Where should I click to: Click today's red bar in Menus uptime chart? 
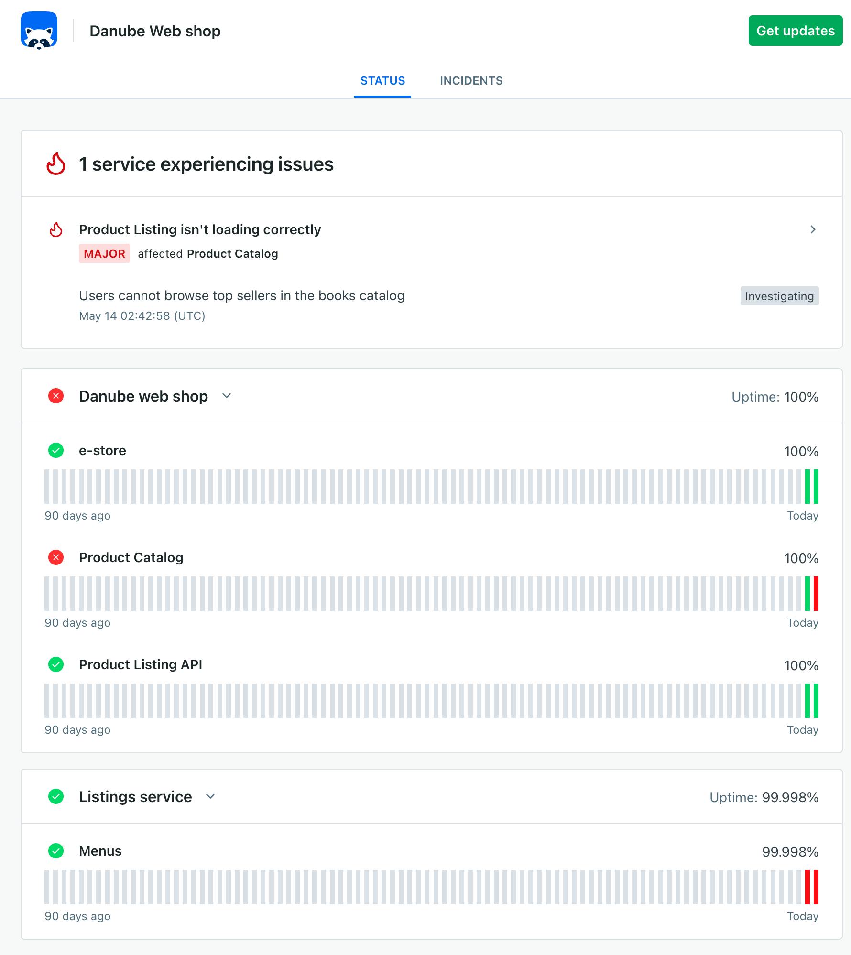[816, 887]
